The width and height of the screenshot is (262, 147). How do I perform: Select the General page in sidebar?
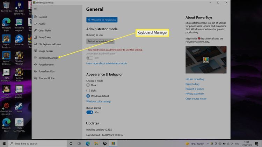[x=43, y=17]
